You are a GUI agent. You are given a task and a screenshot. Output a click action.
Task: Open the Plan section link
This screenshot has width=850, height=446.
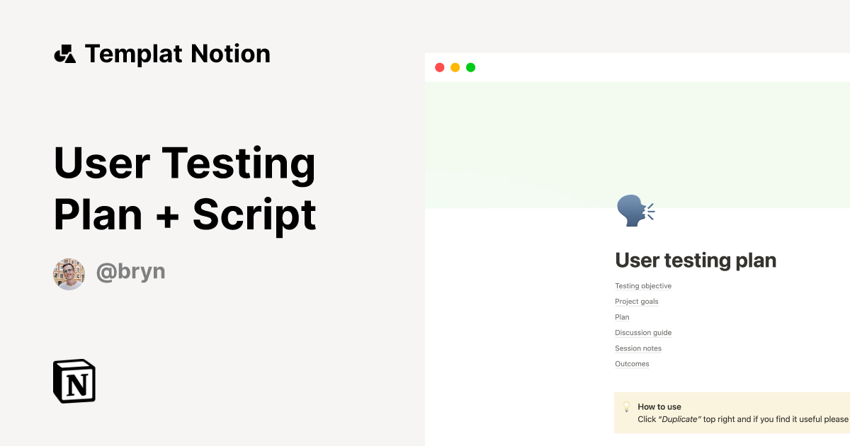(621, 316)
